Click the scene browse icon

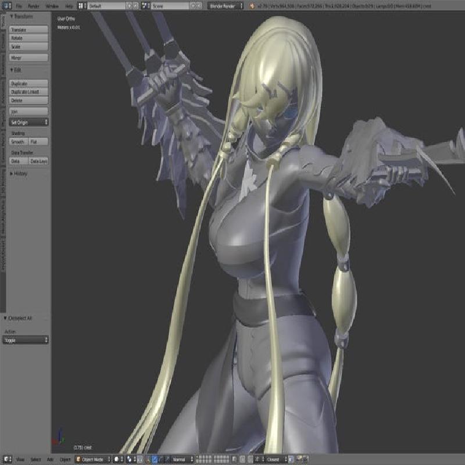[145, 6]
